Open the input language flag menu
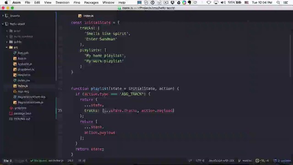This screenshot has height=165, width=293. [247, 2]
